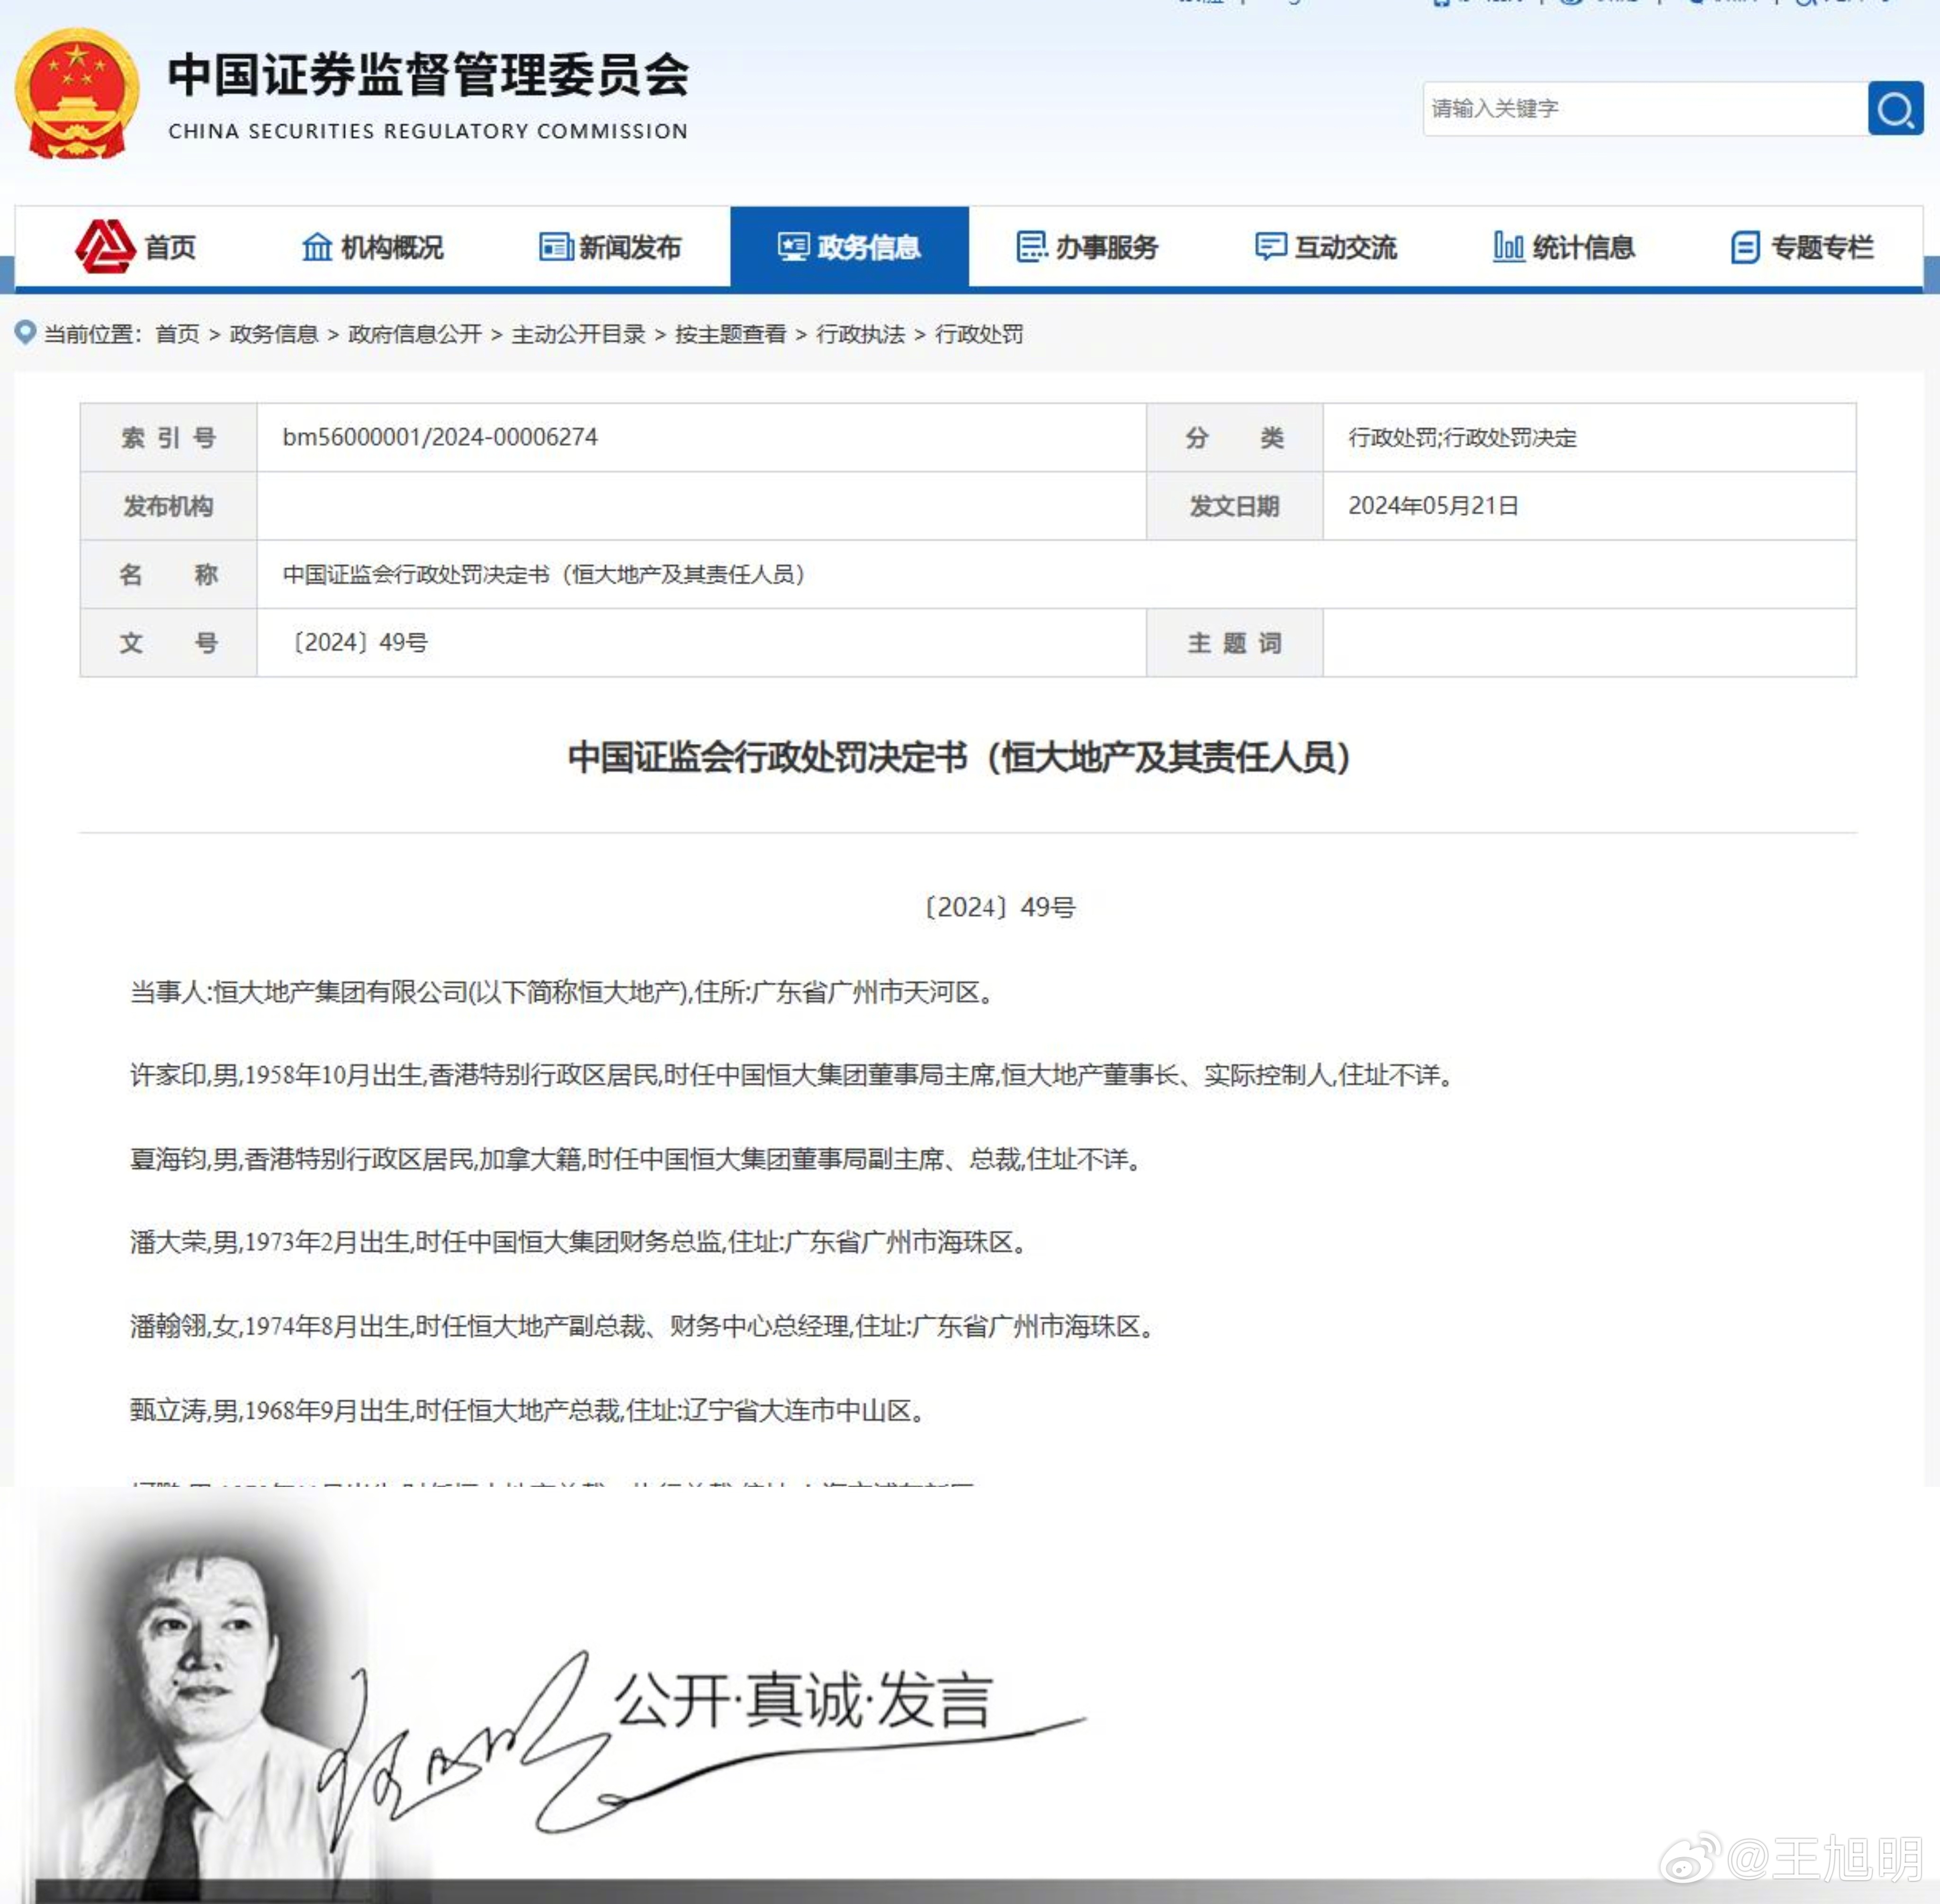
Task: Follow the 主动公开目录 breadcrumb link
Action: coord(579,334)
